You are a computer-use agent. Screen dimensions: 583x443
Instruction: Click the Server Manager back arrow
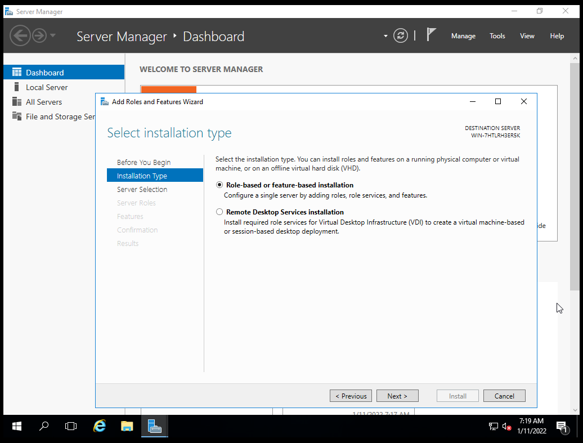click(x=20, y=35)
